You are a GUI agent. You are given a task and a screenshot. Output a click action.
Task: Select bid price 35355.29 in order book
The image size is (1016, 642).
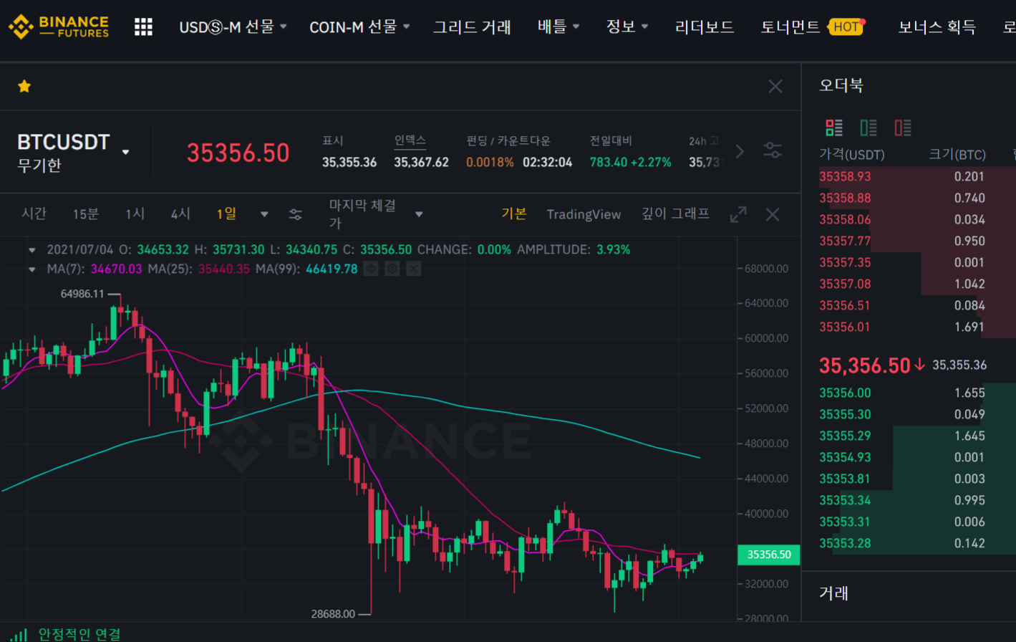845,436
